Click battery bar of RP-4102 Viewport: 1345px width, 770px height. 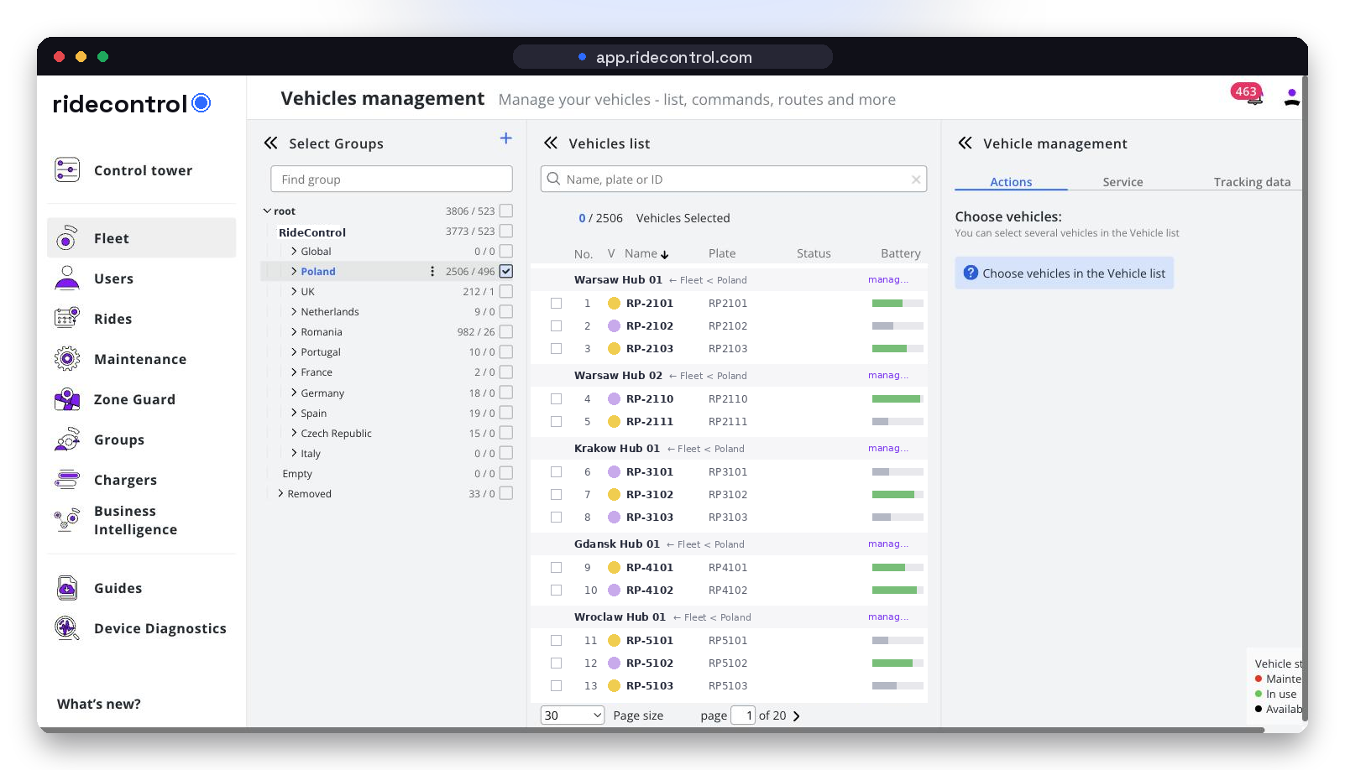click(x=898, y=590)
